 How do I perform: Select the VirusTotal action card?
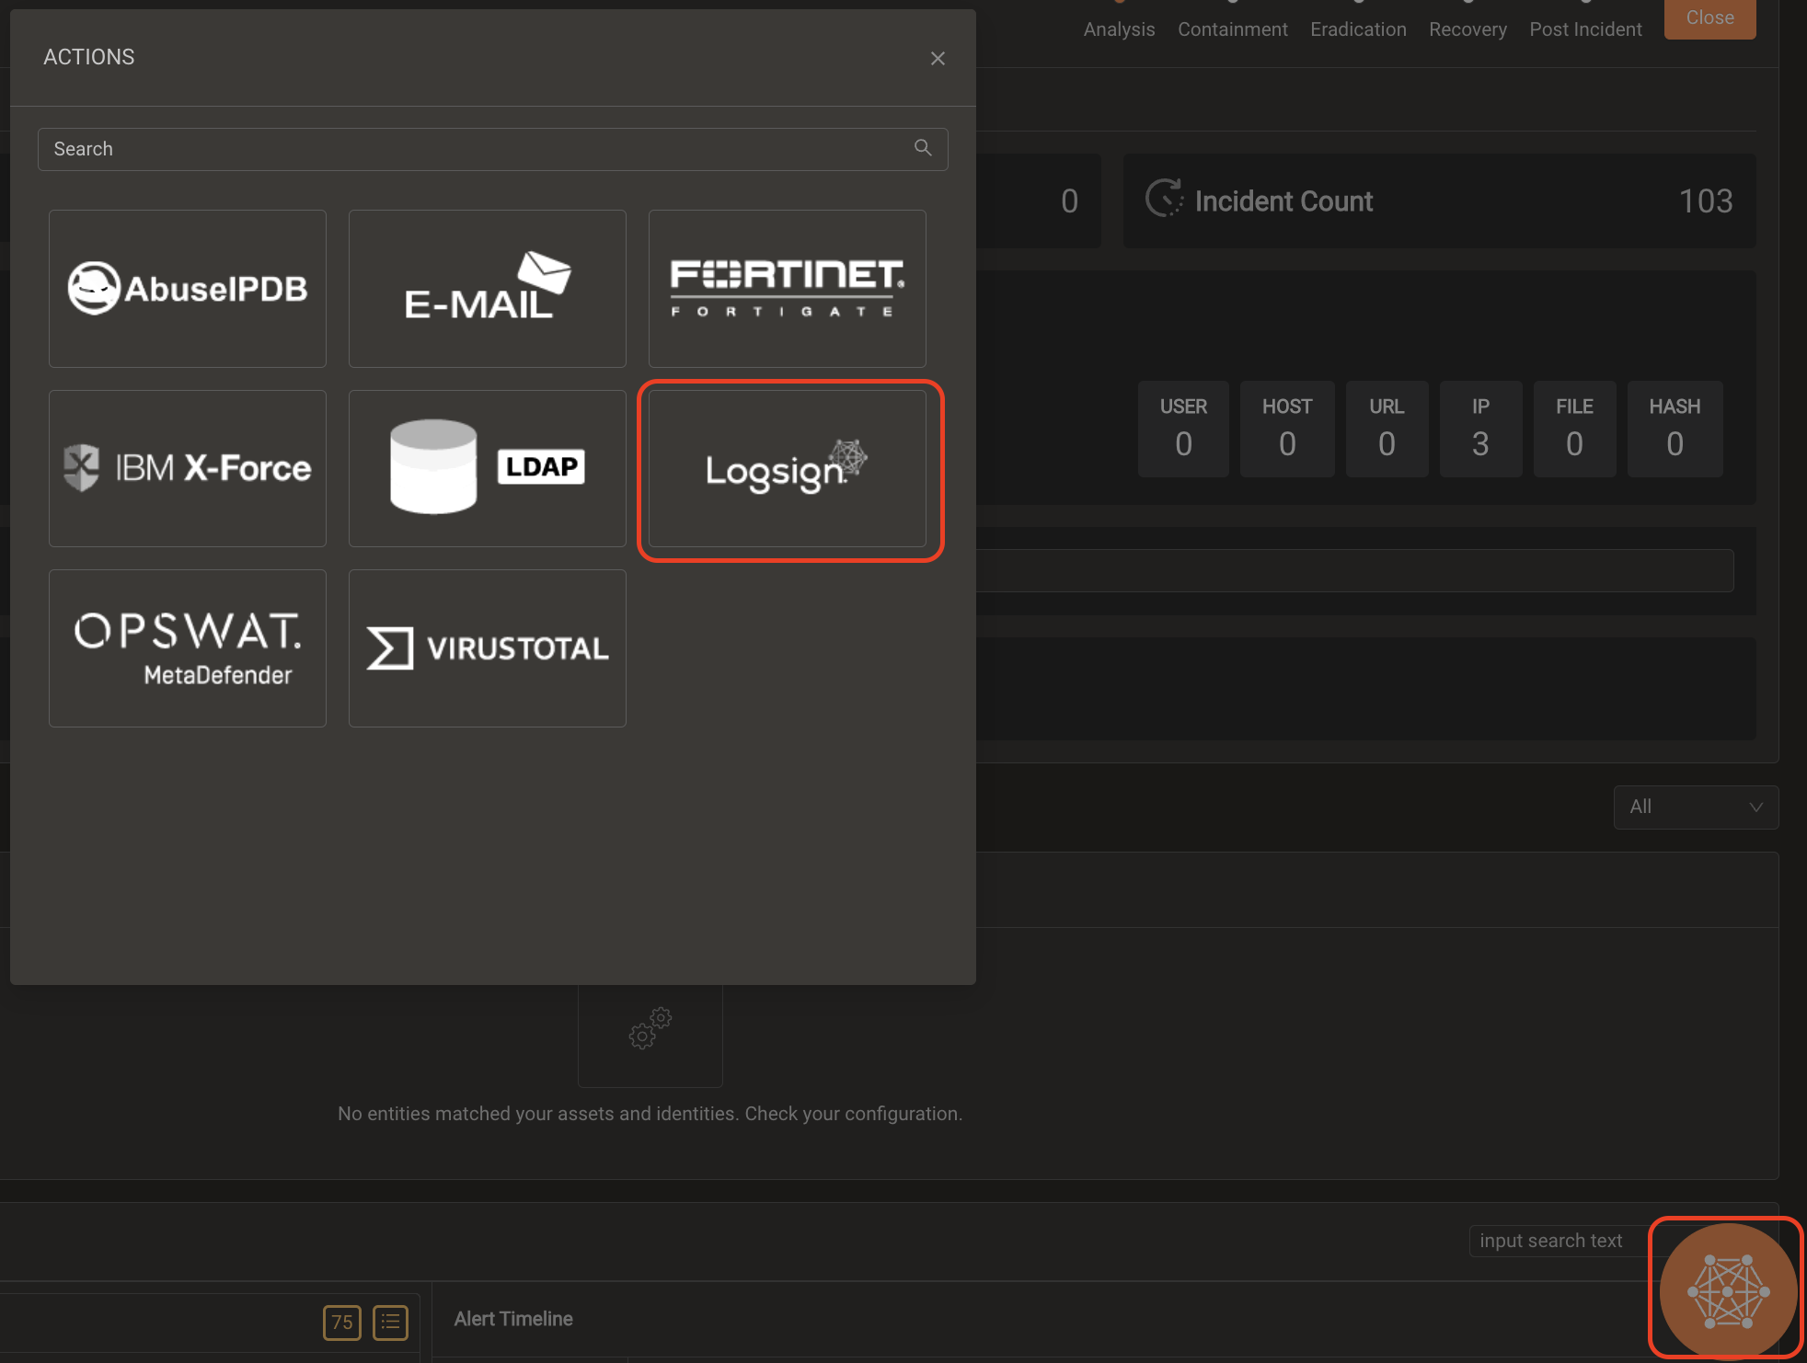(x=488, y=648)
